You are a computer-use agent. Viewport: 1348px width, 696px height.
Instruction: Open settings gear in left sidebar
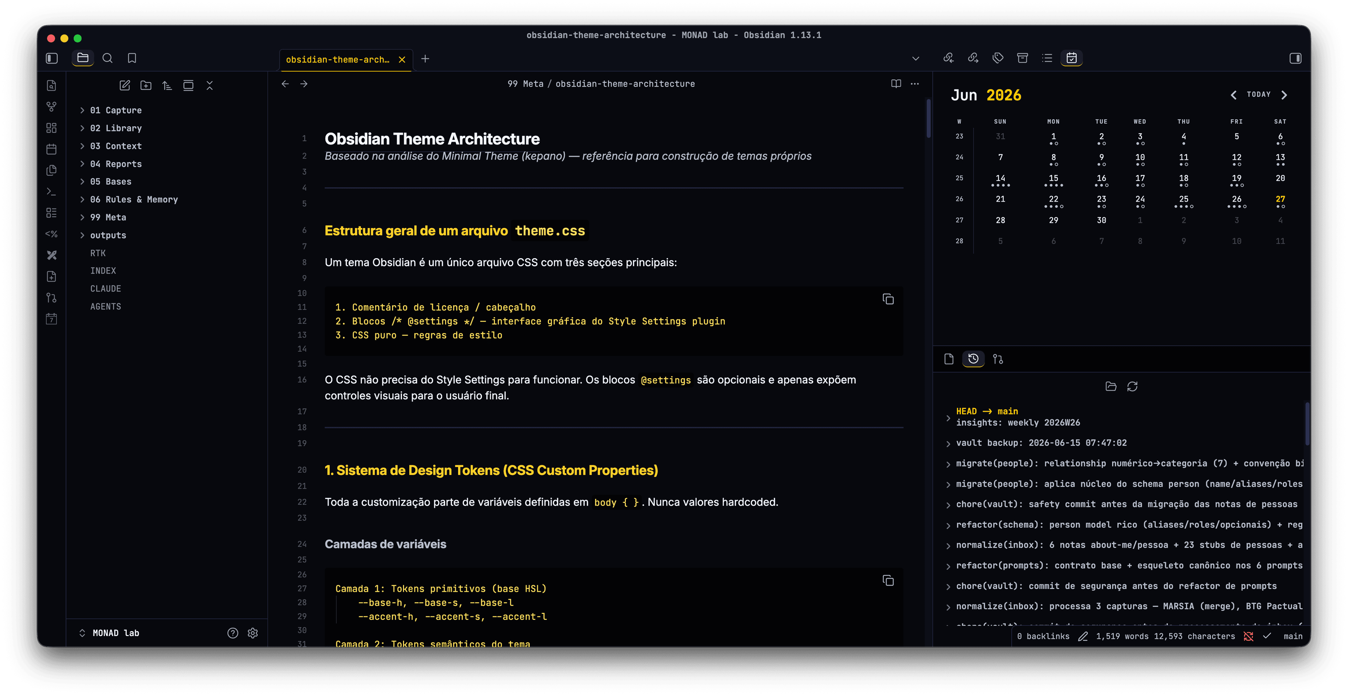coord(253,633)
